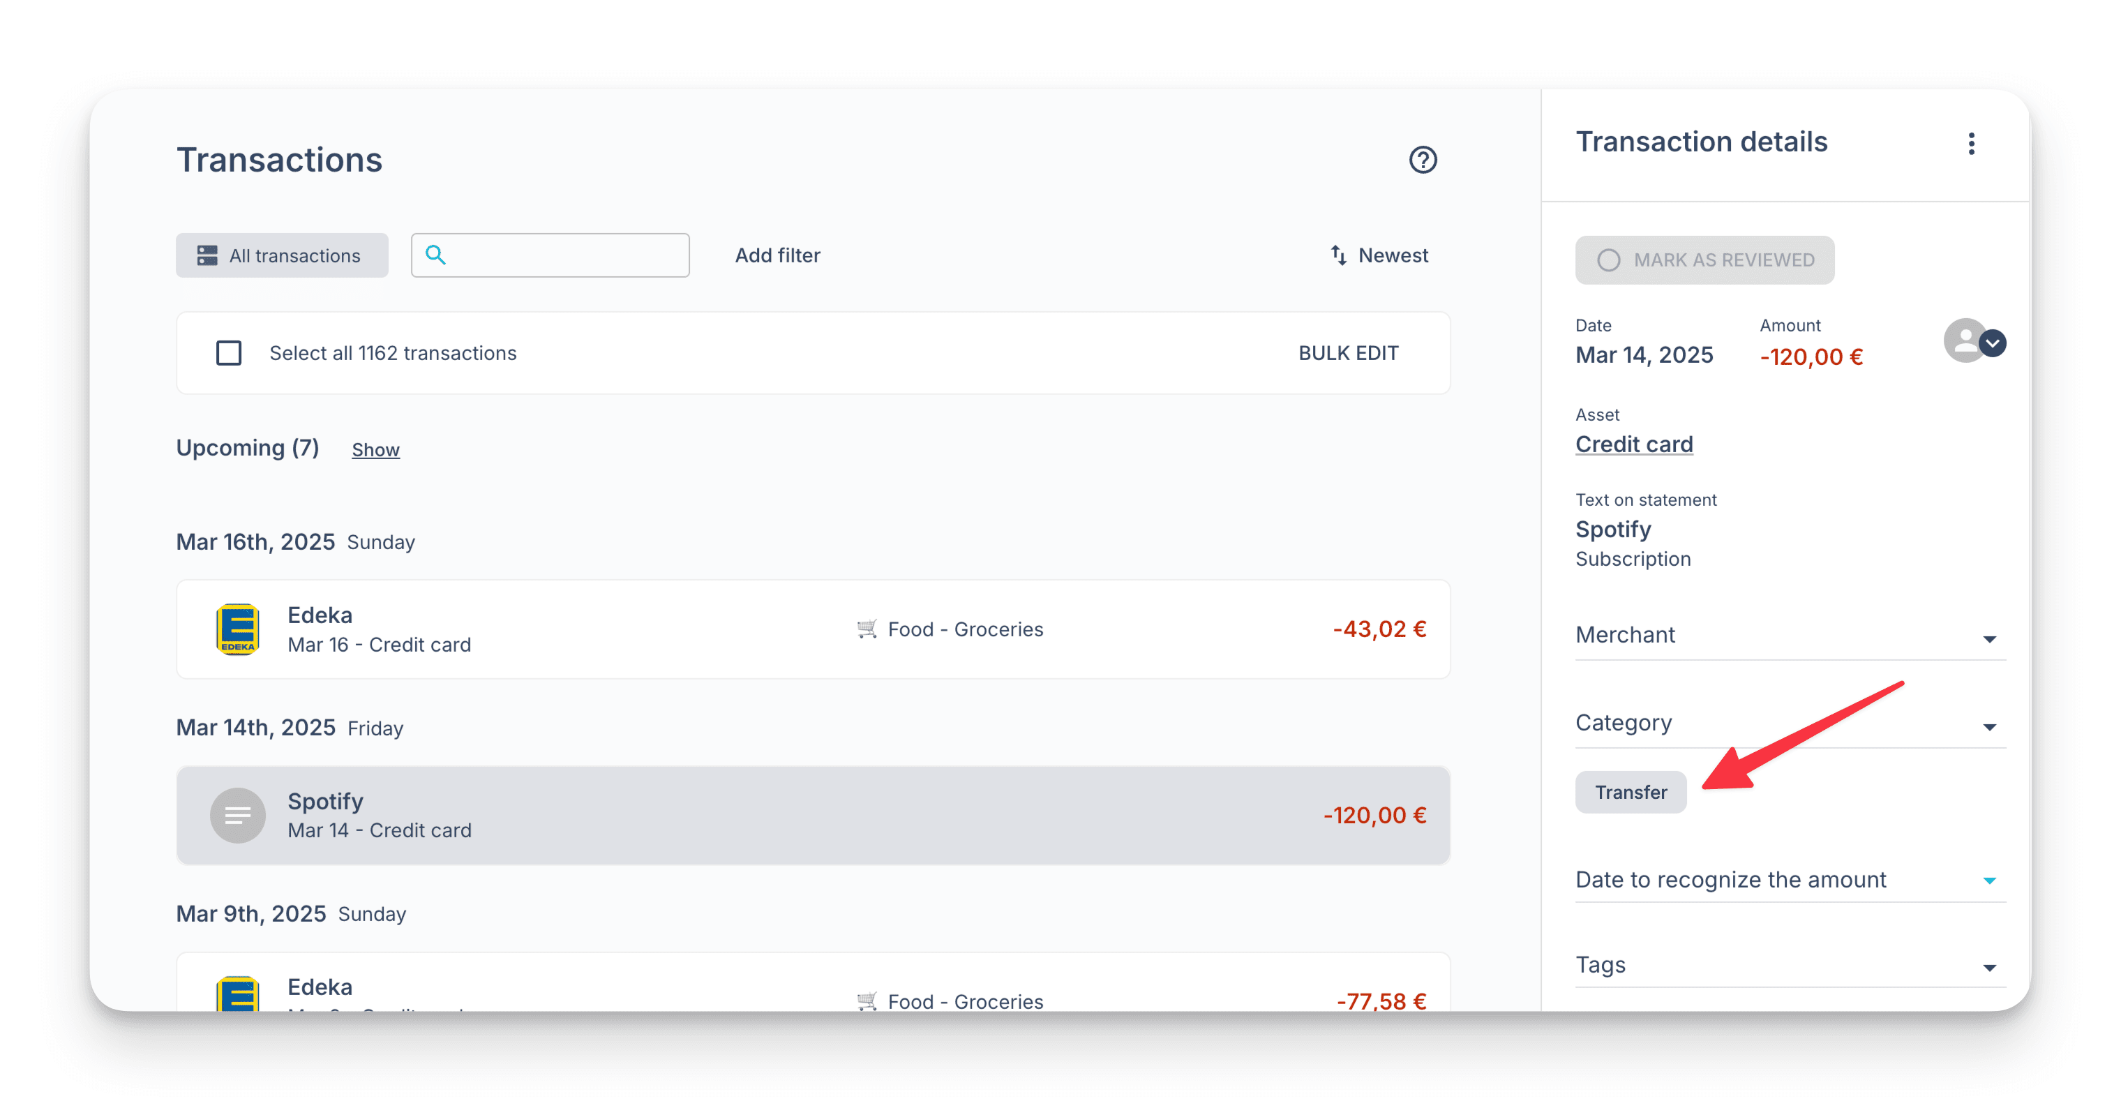Click Mar 14 - Credit card subtitle
This screenshot has height=1101, width=2121.
379,830
